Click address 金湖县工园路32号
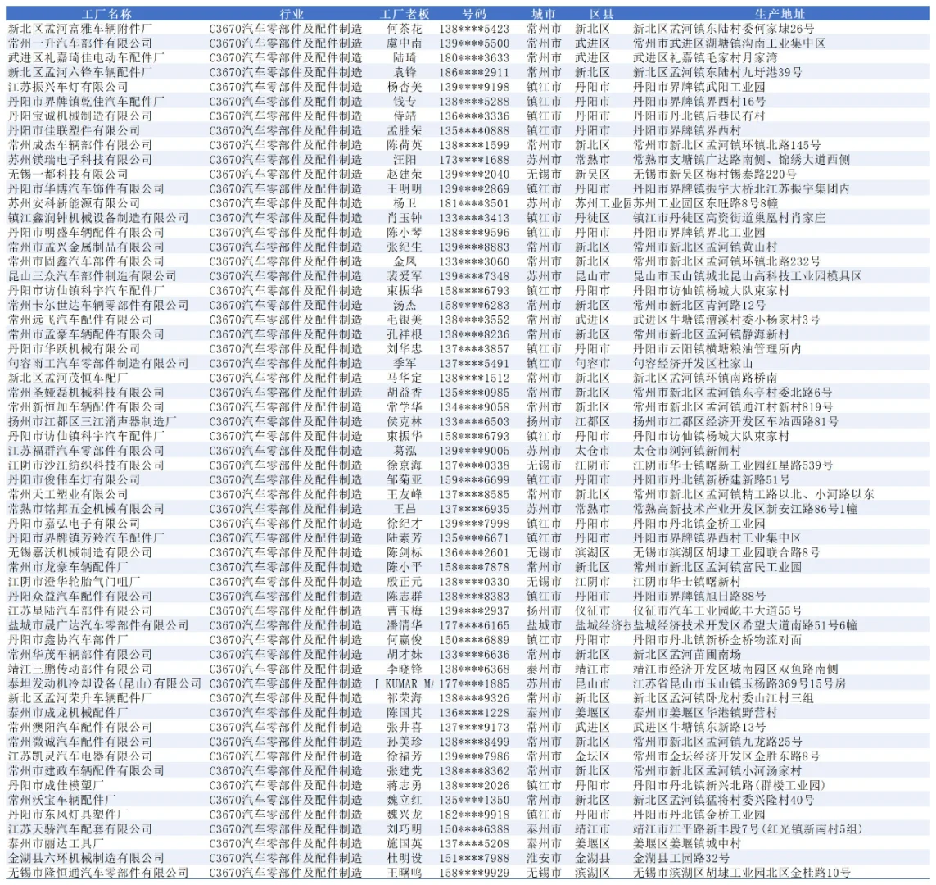This screenshot has height=885, width=936. [681, 858]
